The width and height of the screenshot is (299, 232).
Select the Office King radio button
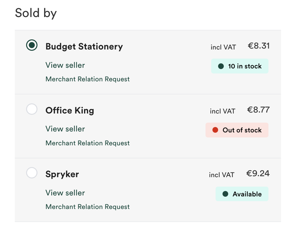point(32,109)
